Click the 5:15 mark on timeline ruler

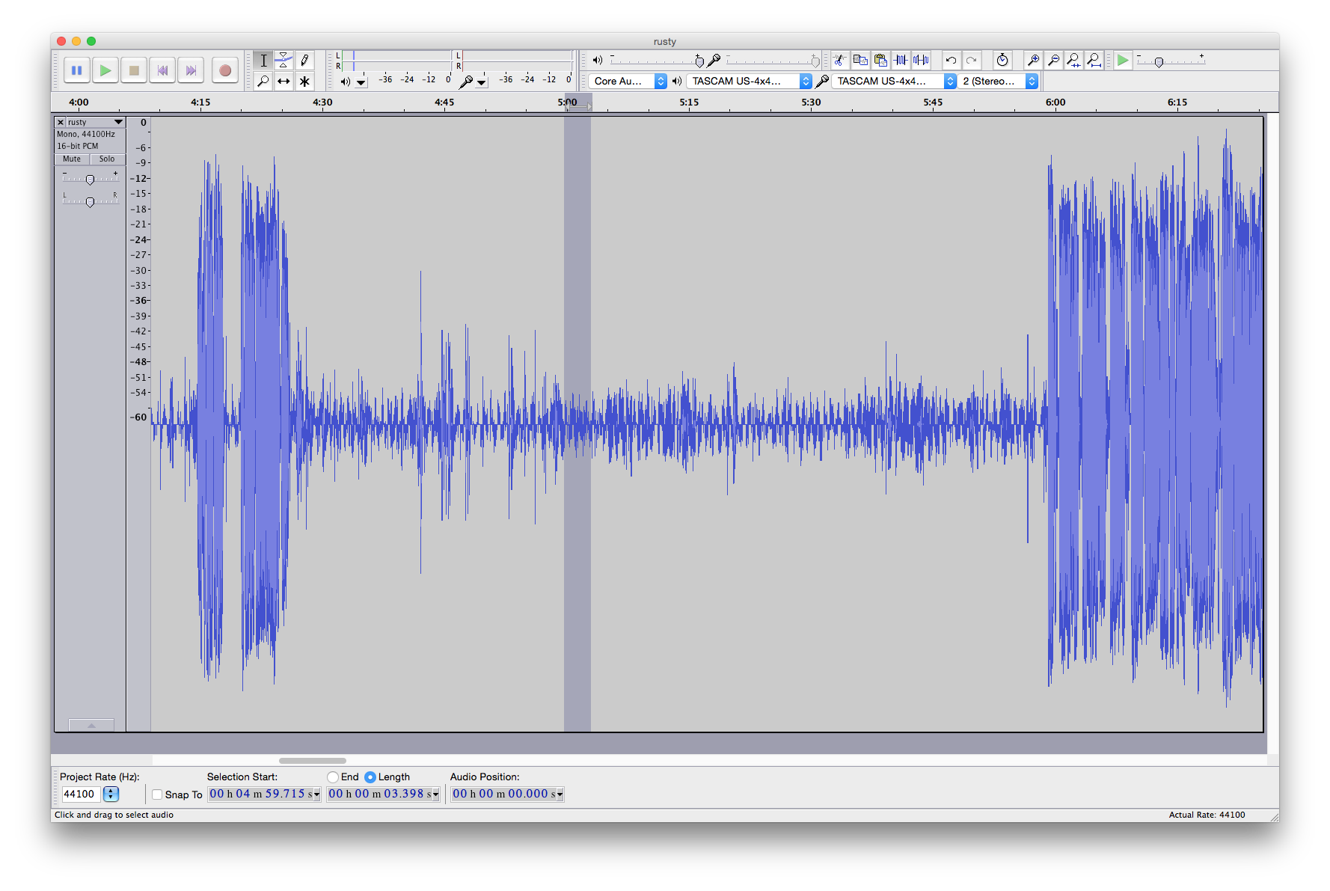tap(689, 102)
